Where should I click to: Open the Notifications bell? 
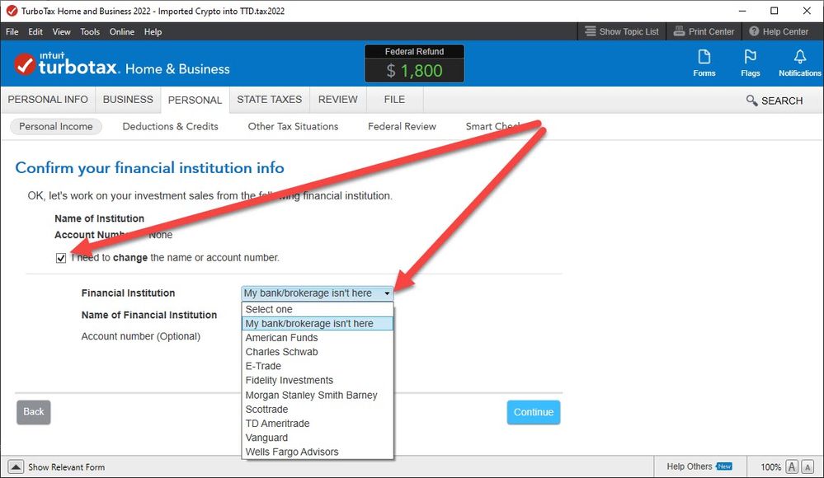pos(799,63)
